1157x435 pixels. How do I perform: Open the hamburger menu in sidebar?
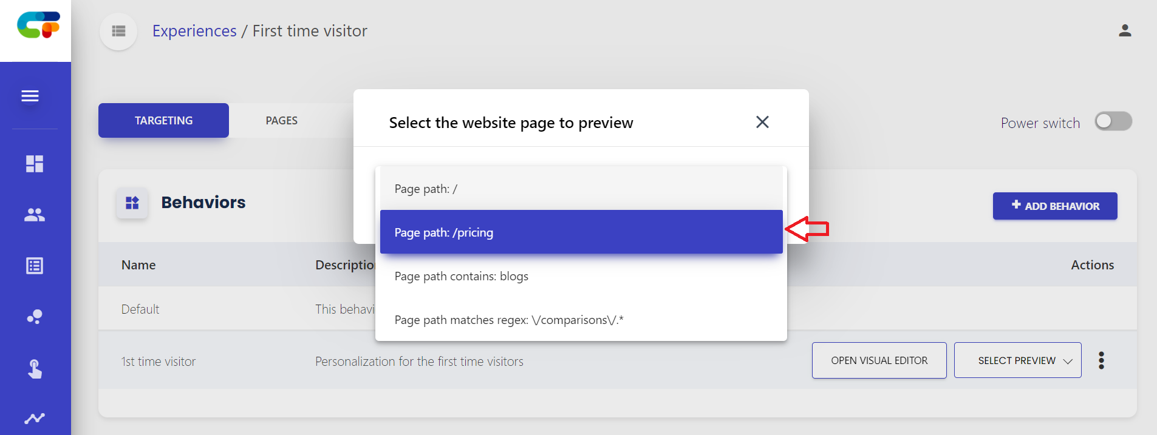pyautogui.click(x=30, y=96)
